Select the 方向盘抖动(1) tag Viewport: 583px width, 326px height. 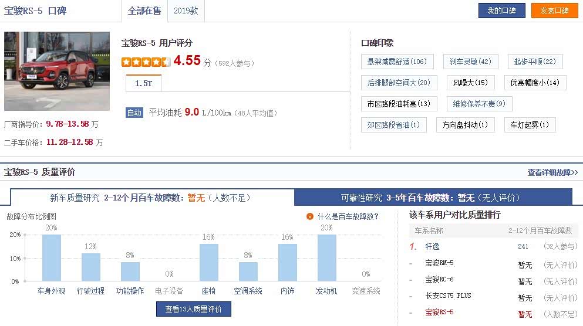click(x=465, y=125)
